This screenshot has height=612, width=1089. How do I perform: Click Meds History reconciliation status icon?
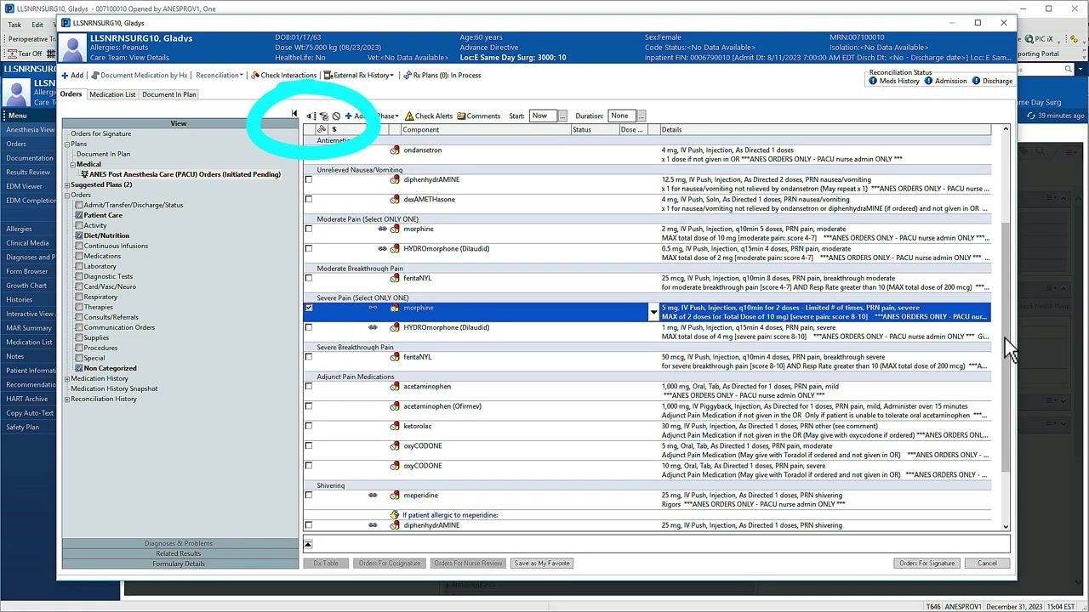pyautogui.click(x=873, y=81)
